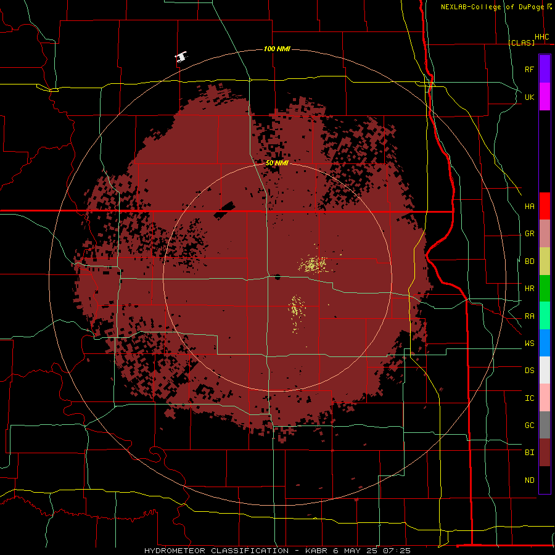Click the DS legend label
Screen dimensions: 555x555
coord(529,371)
